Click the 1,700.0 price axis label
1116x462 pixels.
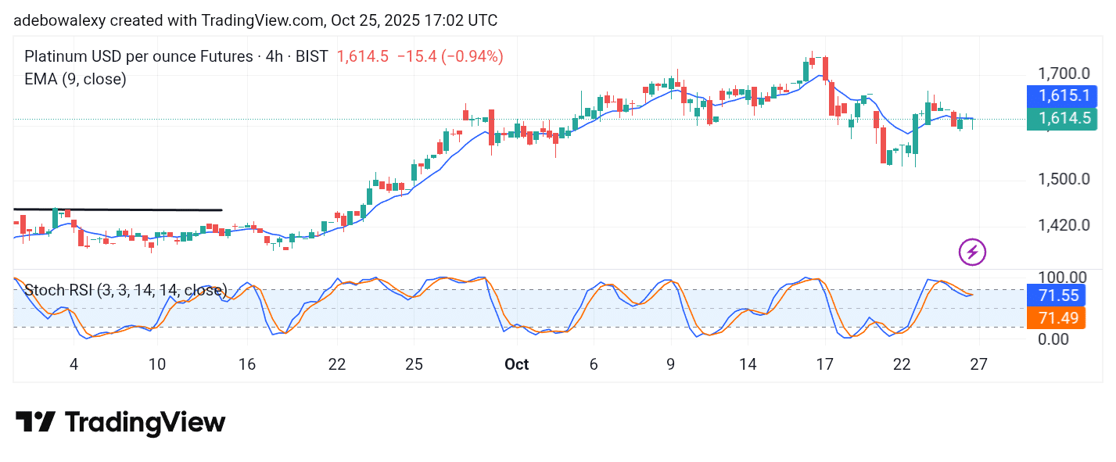1062,74
